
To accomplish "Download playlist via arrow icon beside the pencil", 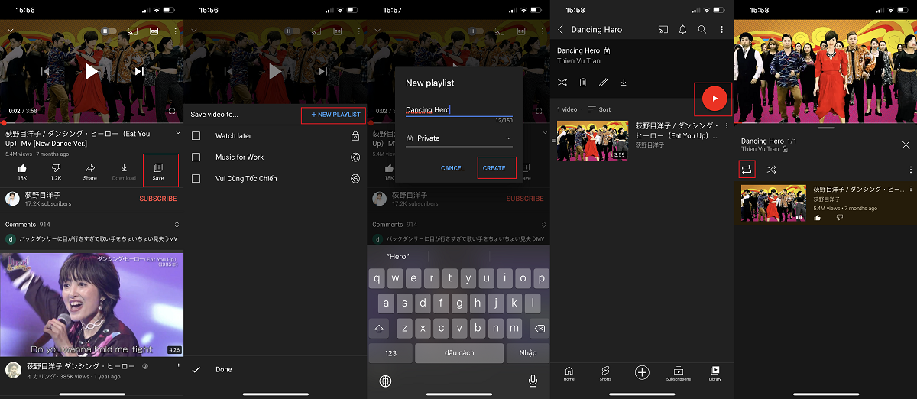I will click(624, 82).
